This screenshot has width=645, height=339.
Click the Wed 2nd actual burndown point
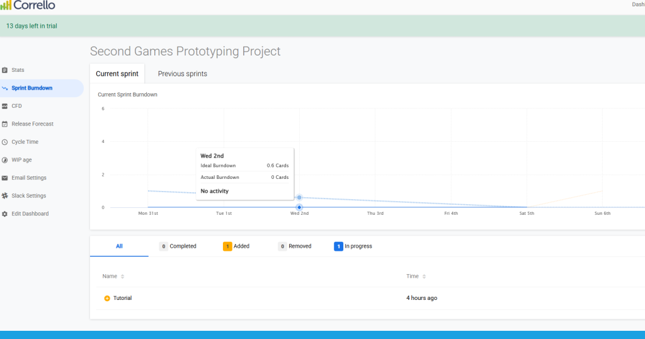pos(299,207)
